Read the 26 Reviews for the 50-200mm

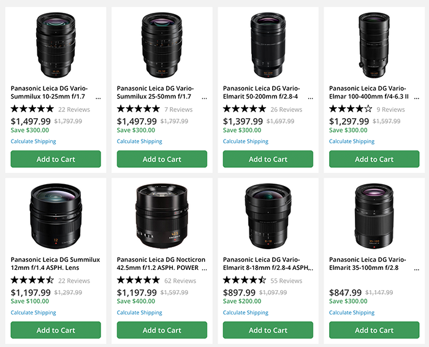286,110
